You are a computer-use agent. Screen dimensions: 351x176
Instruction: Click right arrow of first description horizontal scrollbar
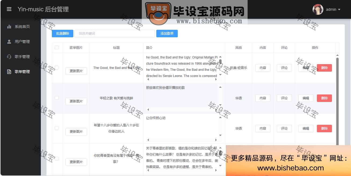point(216,79)
